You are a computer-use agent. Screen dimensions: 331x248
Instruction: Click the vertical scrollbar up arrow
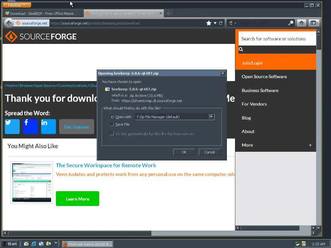[x=318, y=32]
